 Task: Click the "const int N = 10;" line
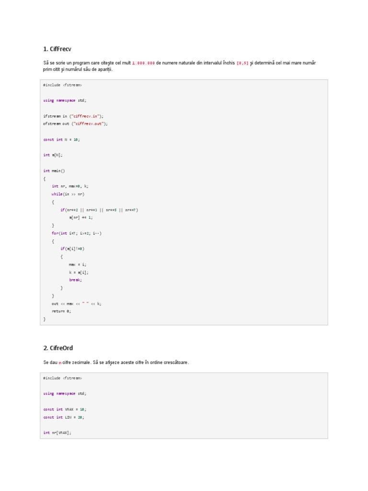[x=61, y=140]
